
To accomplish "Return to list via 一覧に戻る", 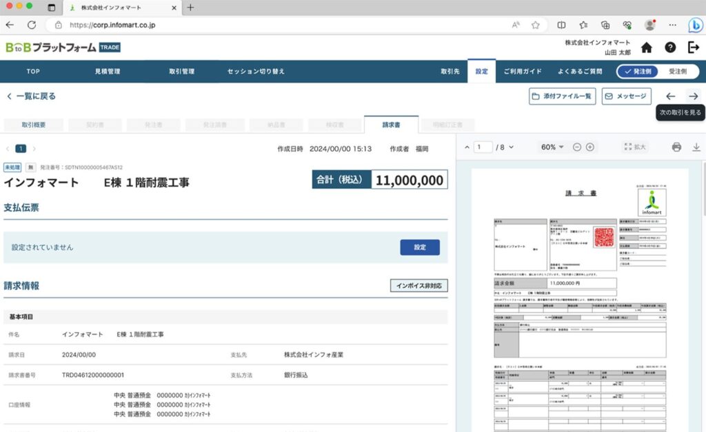I will coord(31,96).
